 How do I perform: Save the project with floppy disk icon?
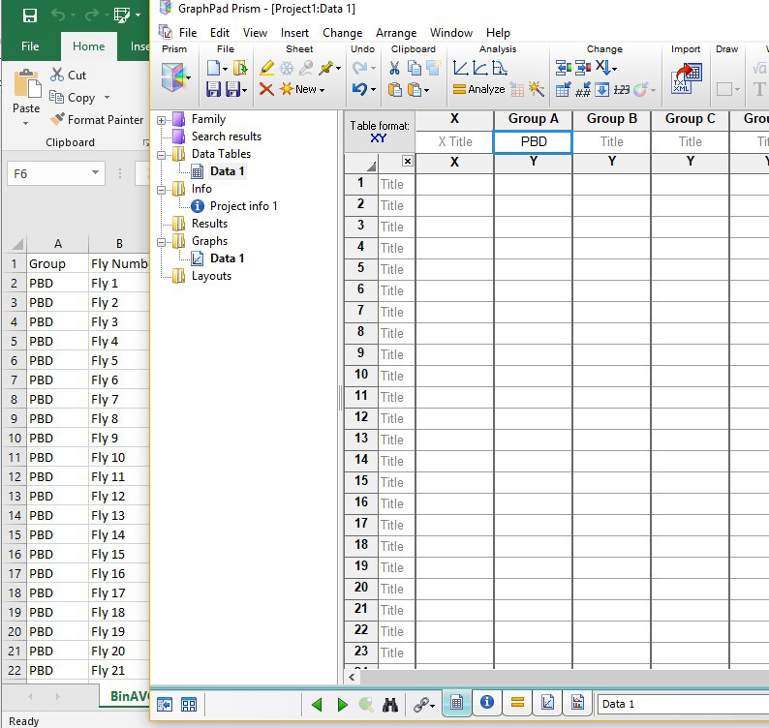(x=213, y=89)
